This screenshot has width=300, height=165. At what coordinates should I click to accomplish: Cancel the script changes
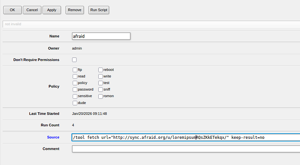tap(32, 10)
